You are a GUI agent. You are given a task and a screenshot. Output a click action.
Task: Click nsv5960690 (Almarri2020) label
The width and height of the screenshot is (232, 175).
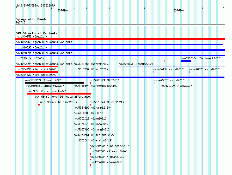click(x=92, y=108)
